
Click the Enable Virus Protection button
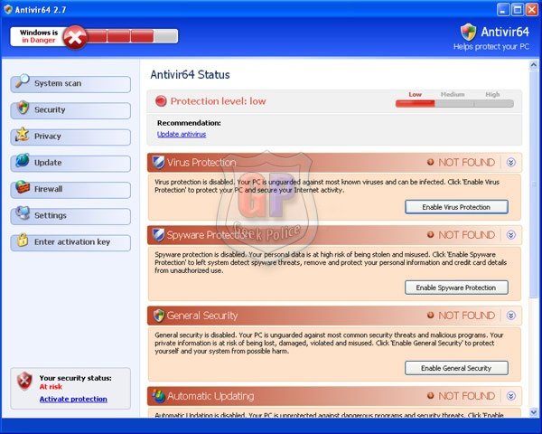pyautogui.click(x=456, y=207)
